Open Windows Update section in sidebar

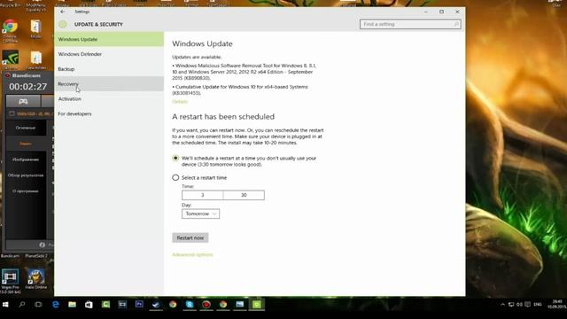tap(109, 39)
